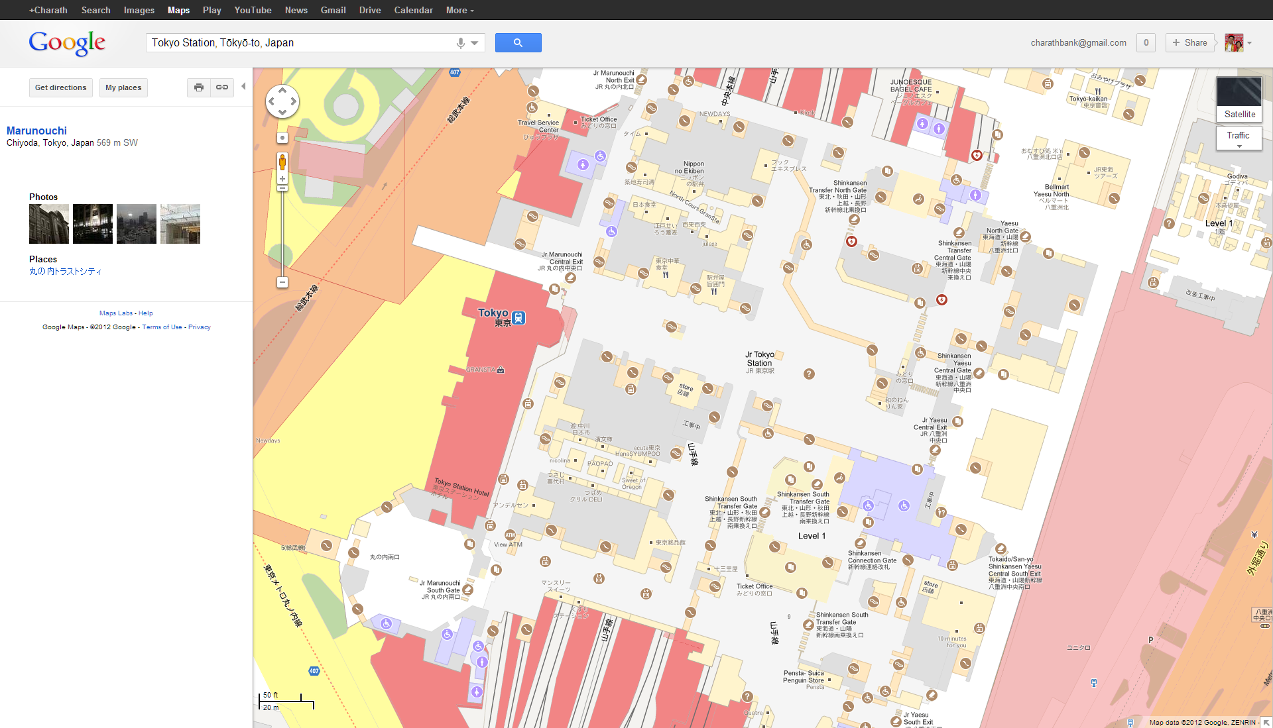Viewport: 1273px width, 728px height.
Task: Open the Marunouchi title link
Action: click(x=36, y=130)
